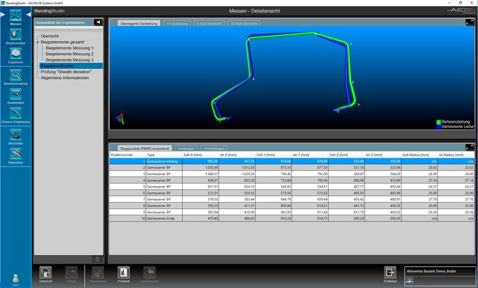Click the Type column header
Screen dimensions: 478x288
pos(164,155)
